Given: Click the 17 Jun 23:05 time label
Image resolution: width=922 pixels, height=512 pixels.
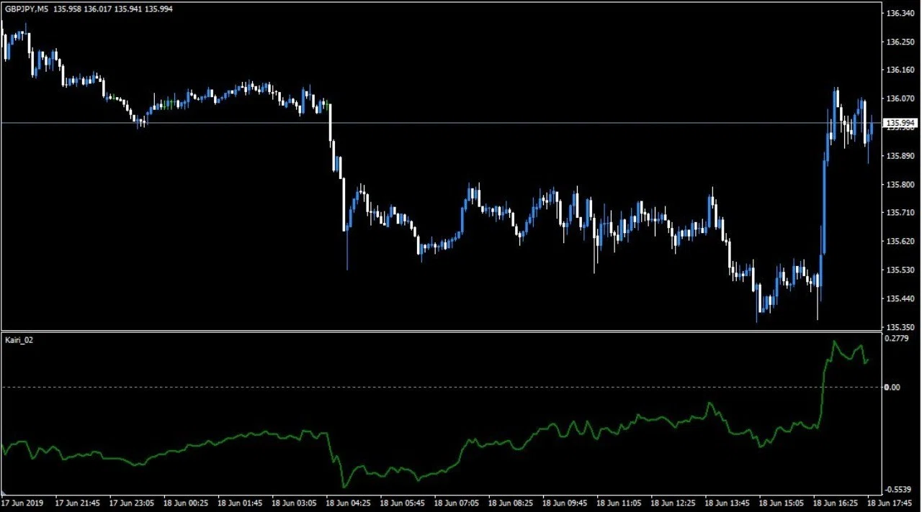Looking at the screenshot, I should click(130, 502).
